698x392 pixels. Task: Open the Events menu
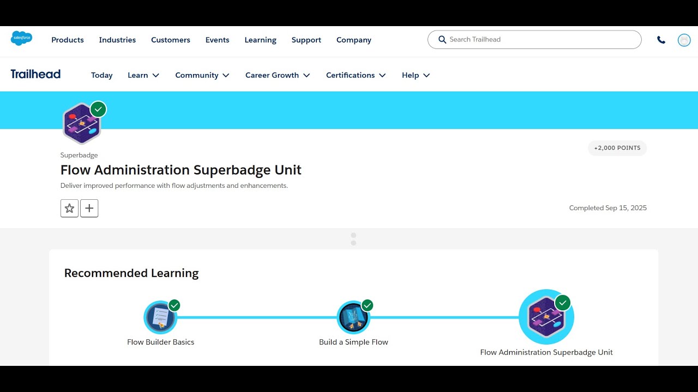[x=217, y=40]
